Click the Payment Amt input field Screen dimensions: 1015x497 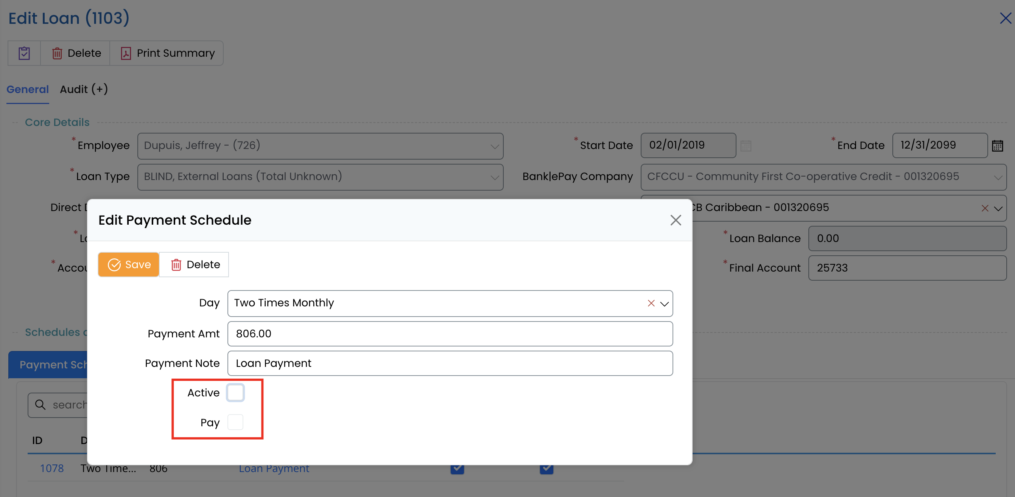point(450,334)
